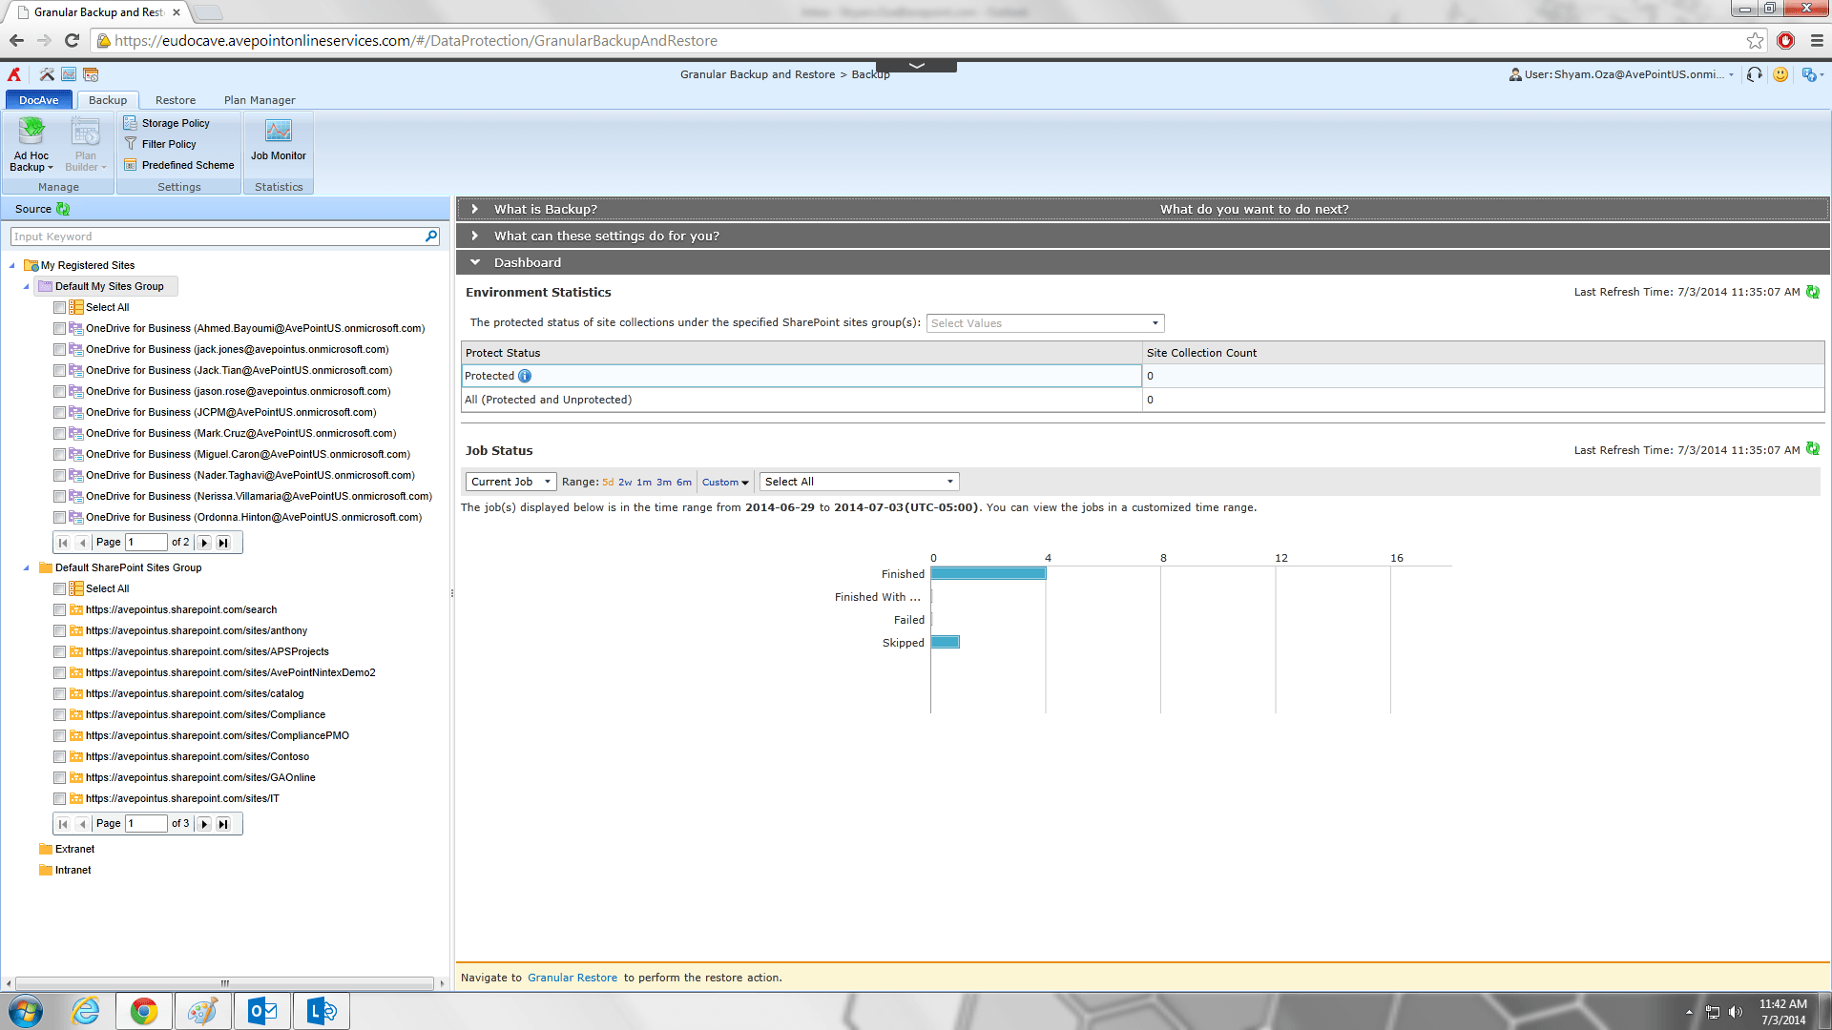The height and width of the screenshot is (1030, 1832).
Task: Jump to last page in My Sites pager
Action: pyautogui.click(x=223, y=543)
